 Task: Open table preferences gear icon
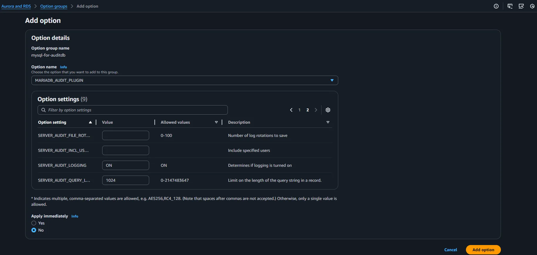pos(328,110)
